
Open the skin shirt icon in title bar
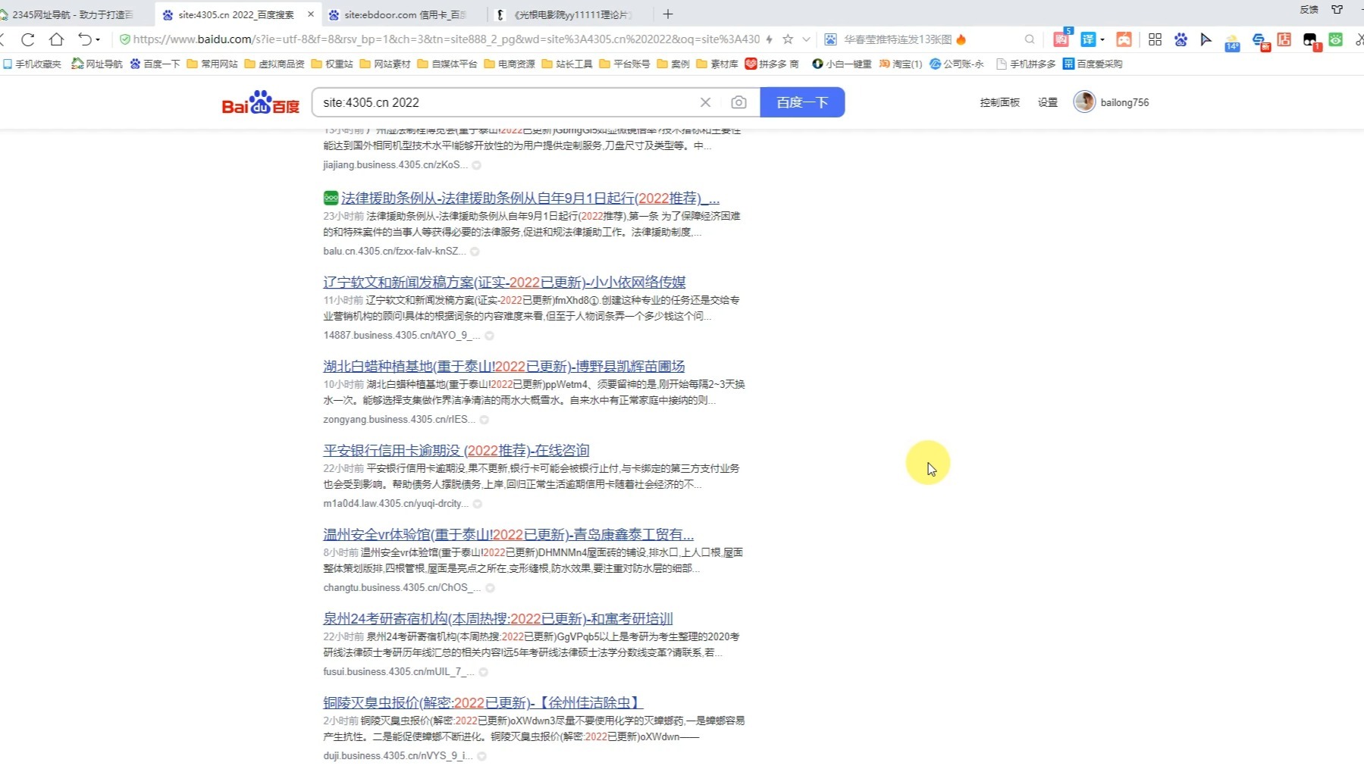1337,10
